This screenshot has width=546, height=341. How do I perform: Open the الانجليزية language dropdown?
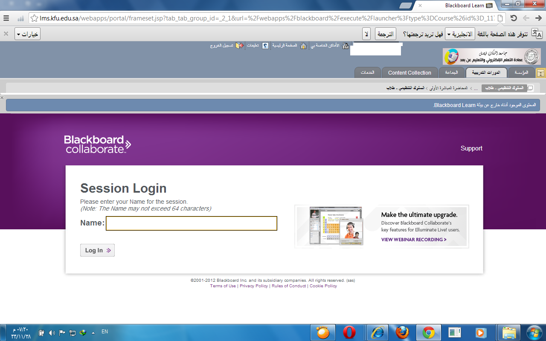(x=460, y=34)
